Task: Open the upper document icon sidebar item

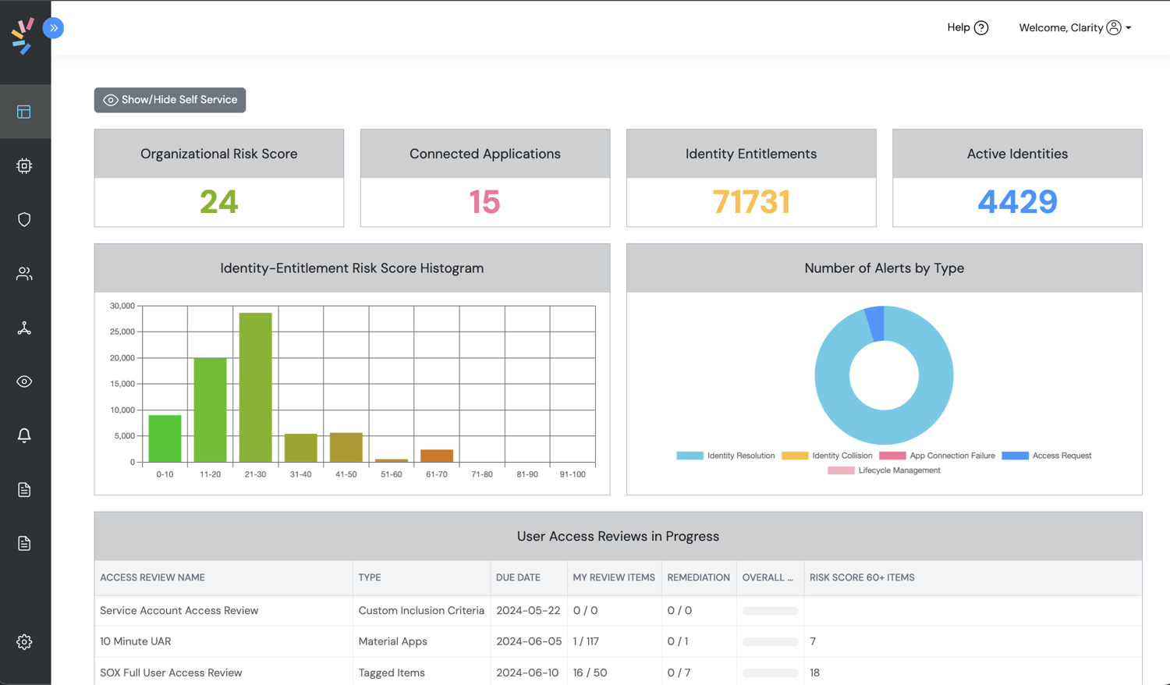Action: point(24,489)
